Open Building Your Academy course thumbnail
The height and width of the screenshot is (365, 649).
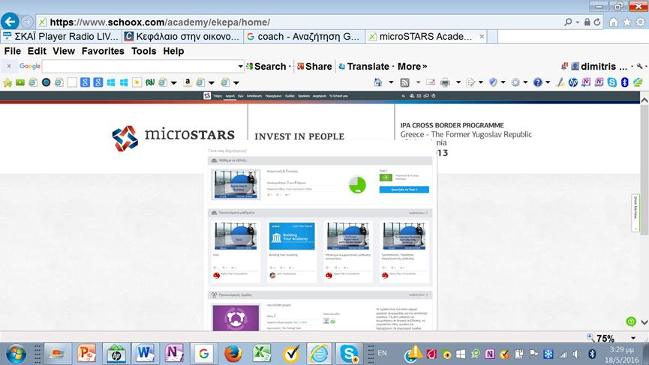tap(292, 236)
